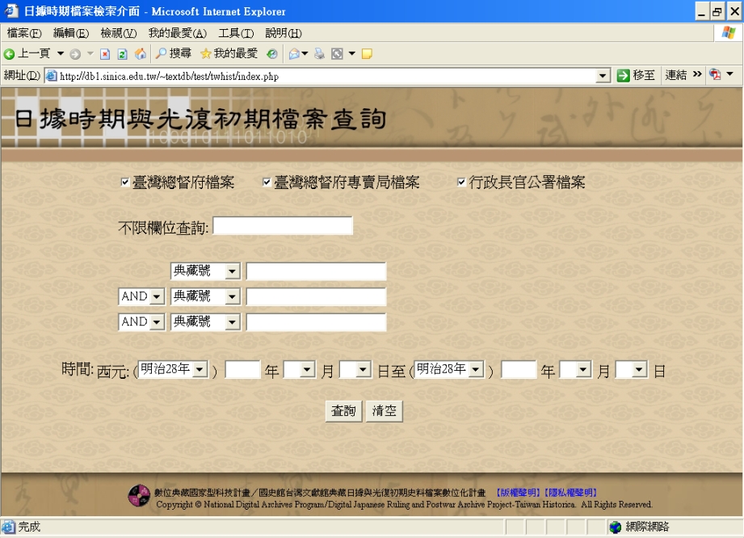Click the Stop loading icon
Viewport: 744px width, 538px height.
point(105,54)
